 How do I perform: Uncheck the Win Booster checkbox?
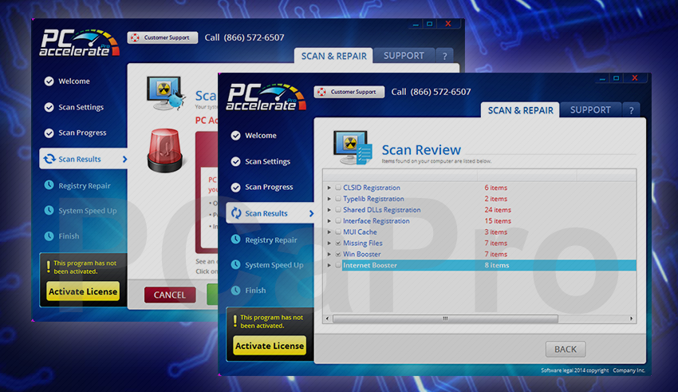(338, 254)
